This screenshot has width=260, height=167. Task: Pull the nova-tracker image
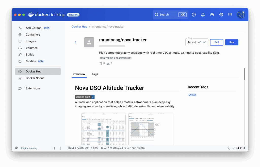[217, 42]
